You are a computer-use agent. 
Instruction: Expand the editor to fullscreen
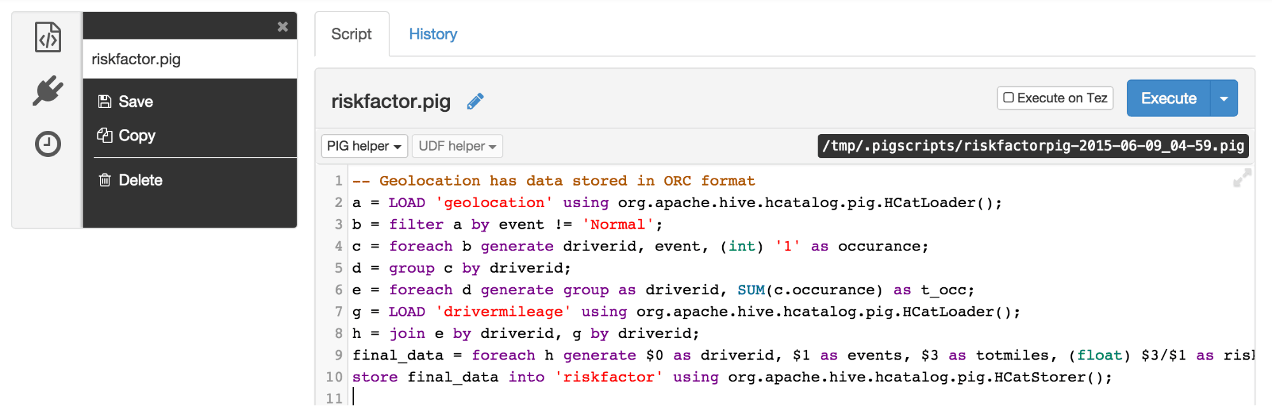(1241, 178)
